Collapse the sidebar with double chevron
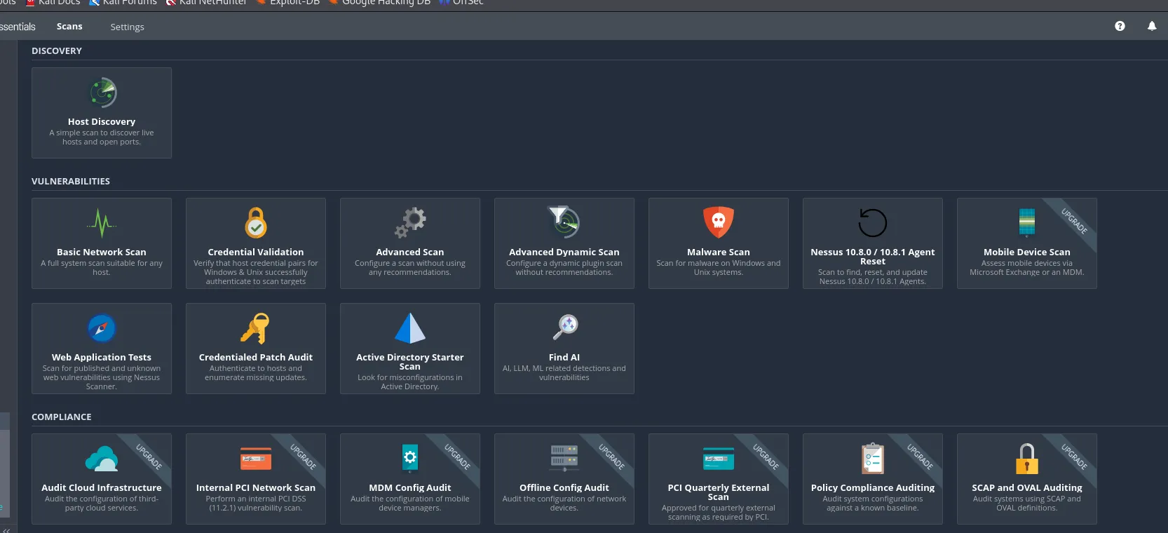This screenshot has height=533, width=1168. 6,529
